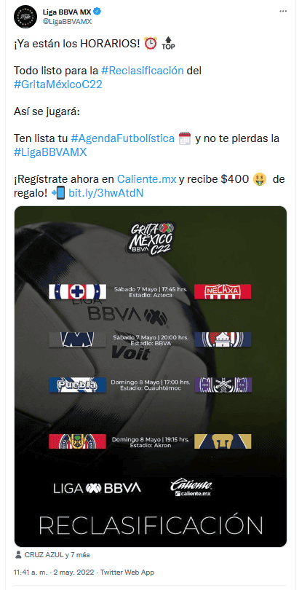Click the Pumas team banner in image

(223, 441)
